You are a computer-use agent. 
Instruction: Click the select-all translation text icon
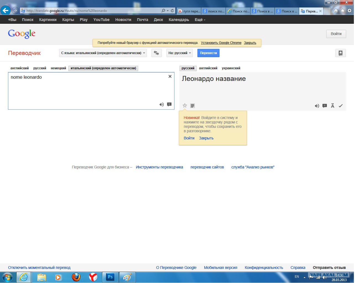pyautogui.click(x=192, y=105)
